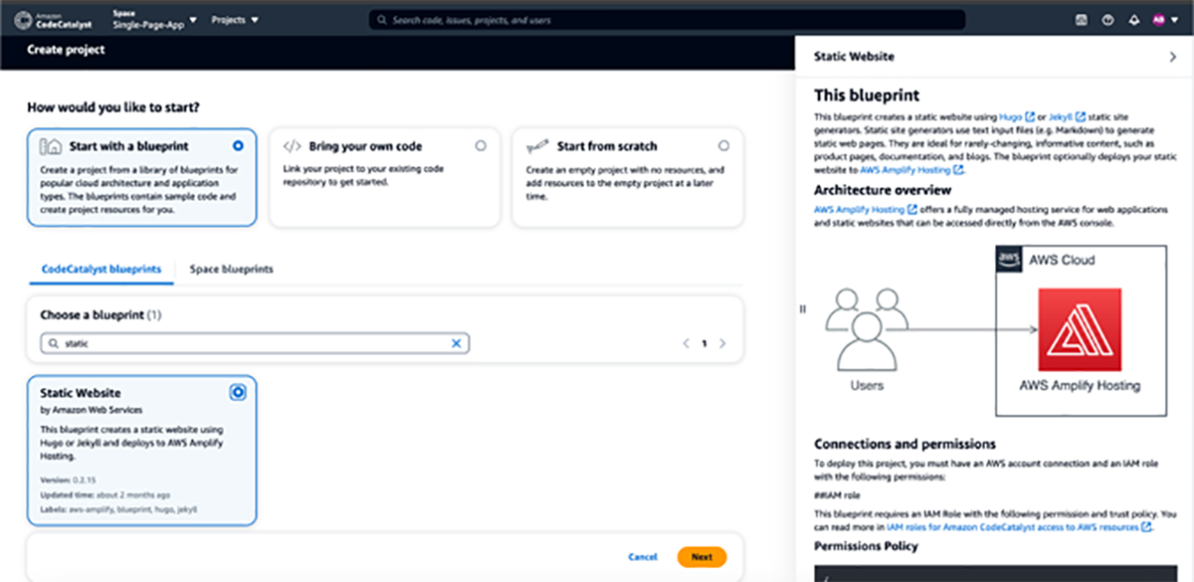1194x582 pixels.
Task: Click the top search code and issues field
Action: point(667,20)
